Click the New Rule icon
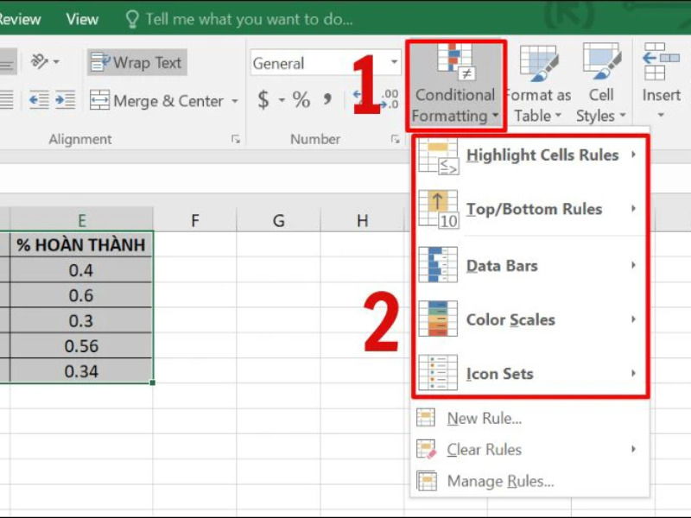This screenshot has width=691, height=518. coord(426,418)
